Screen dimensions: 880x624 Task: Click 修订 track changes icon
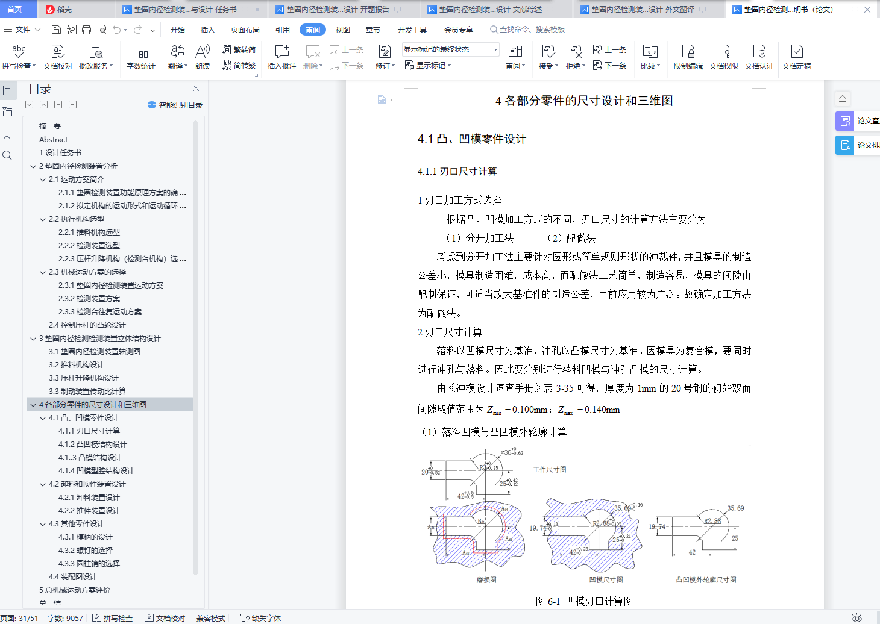click(385, 52)
